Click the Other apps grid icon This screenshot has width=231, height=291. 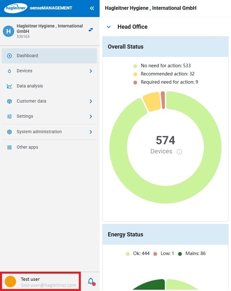click(9, 147)
